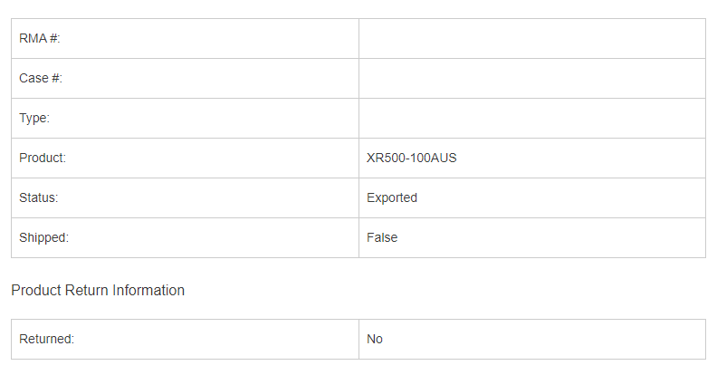Viewport: 717px width, 375px height.
Task: Click the word False beside Shipped
Action: click(x=382, y=237)
